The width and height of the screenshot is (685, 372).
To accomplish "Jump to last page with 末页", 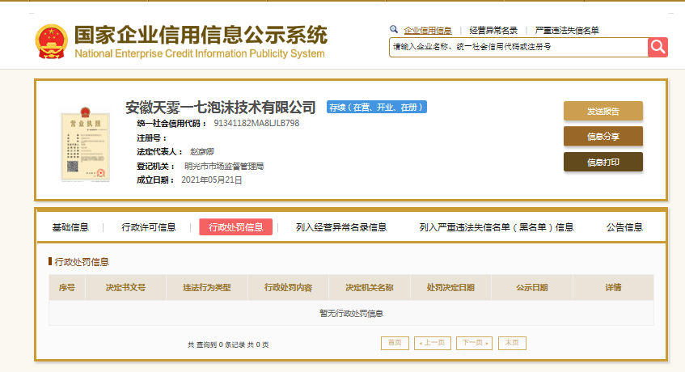I will coord(512,343).
